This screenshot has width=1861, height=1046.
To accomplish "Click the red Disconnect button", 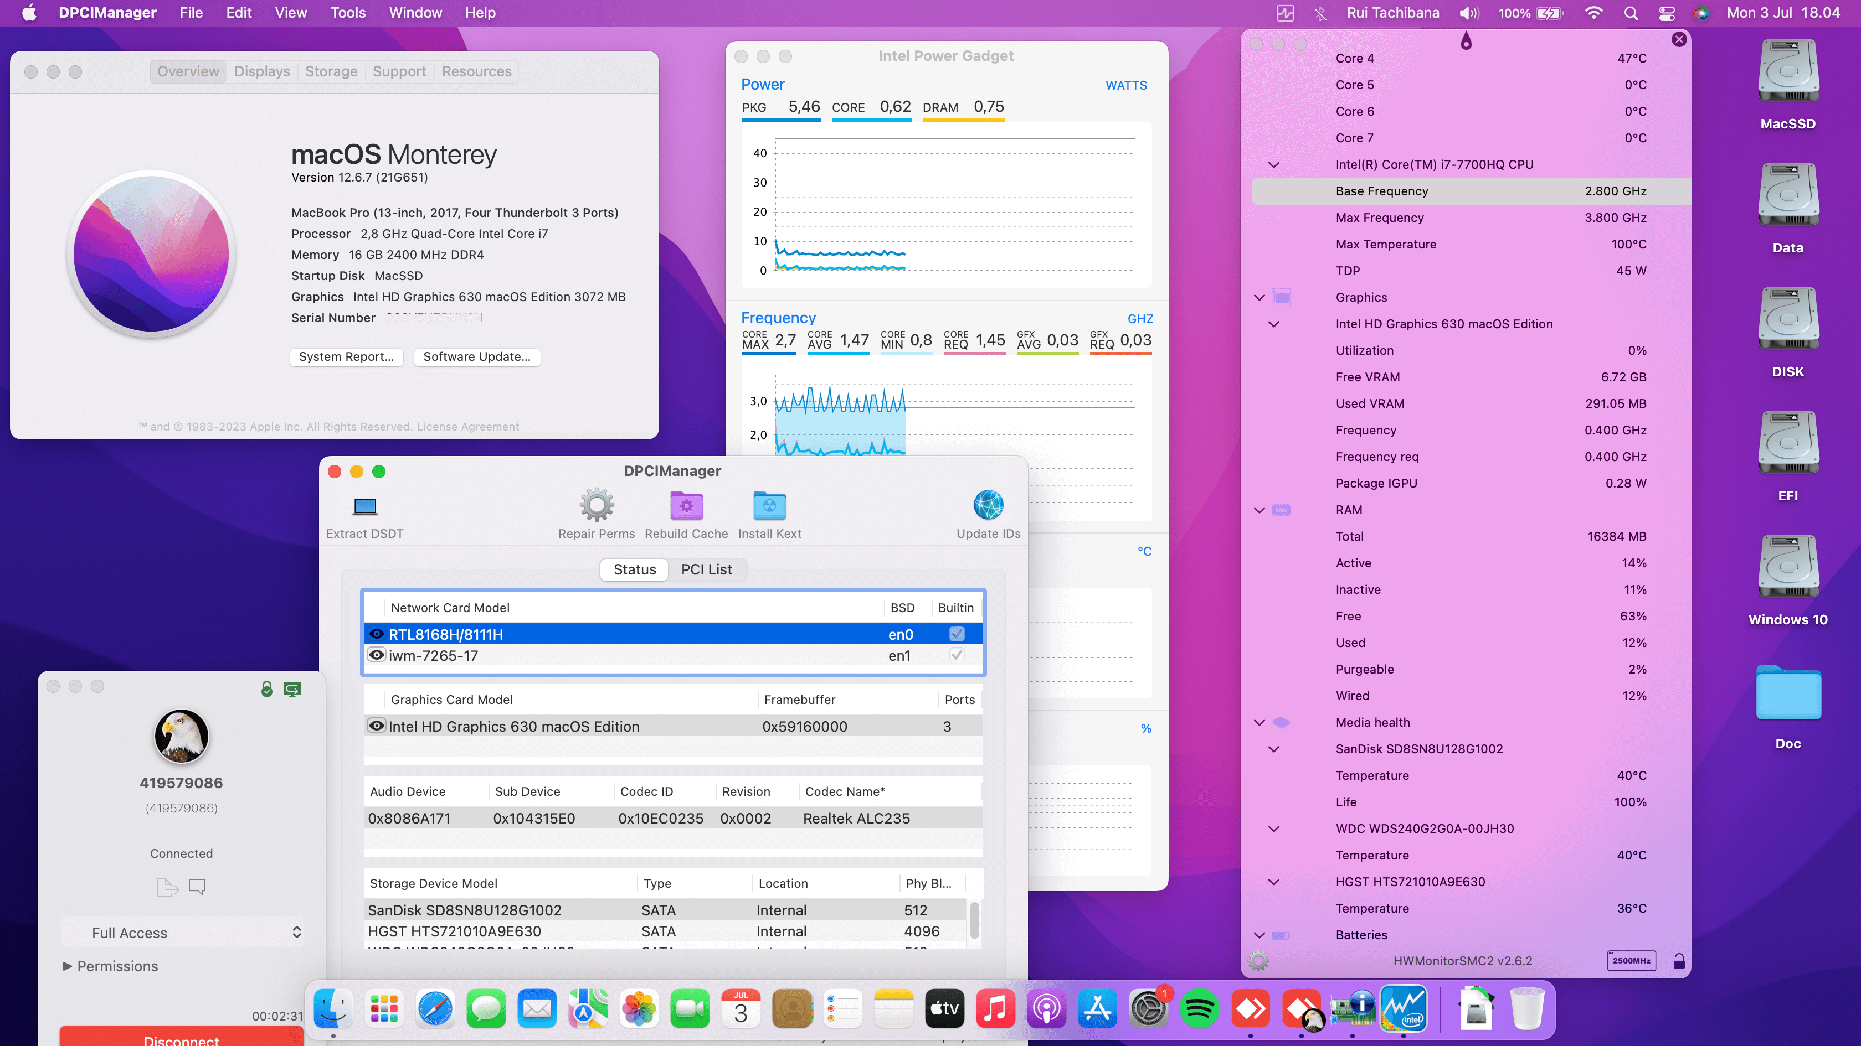I will 181,1037.
